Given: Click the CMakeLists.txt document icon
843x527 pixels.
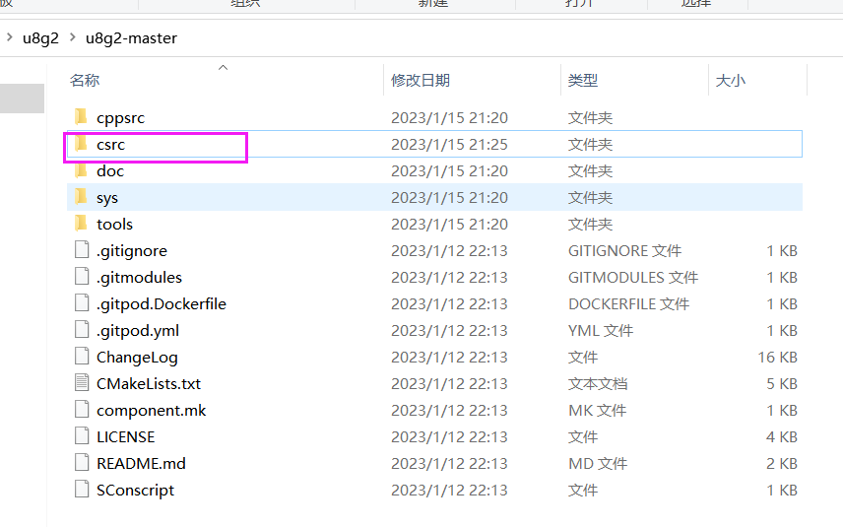Looking at the screenshot, I should 82,383.
